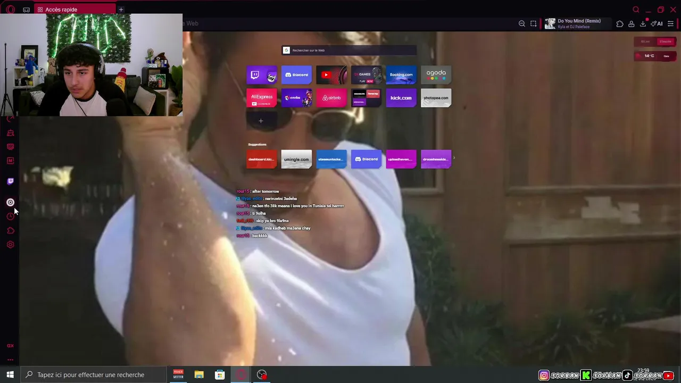681x383 pixels.
Task: Open the steamunlocked suggestion tile
Action: pos(331,160)
